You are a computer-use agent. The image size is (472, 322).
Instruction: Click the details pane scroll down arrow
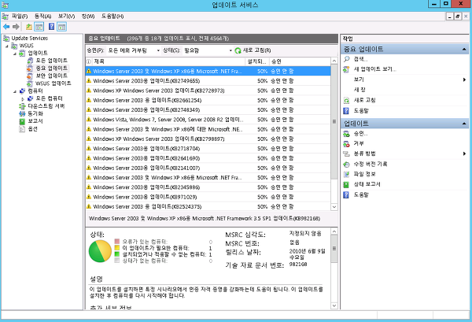tap(334, 305)
